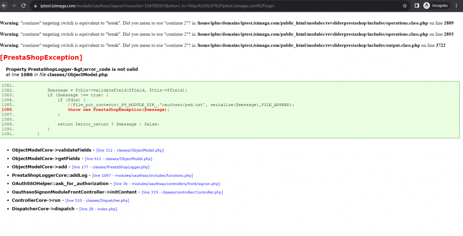The width and height of the screenshot is (463, 236).
Task: Open line 36 signon.php link
Action: click(x=167, y=184)
